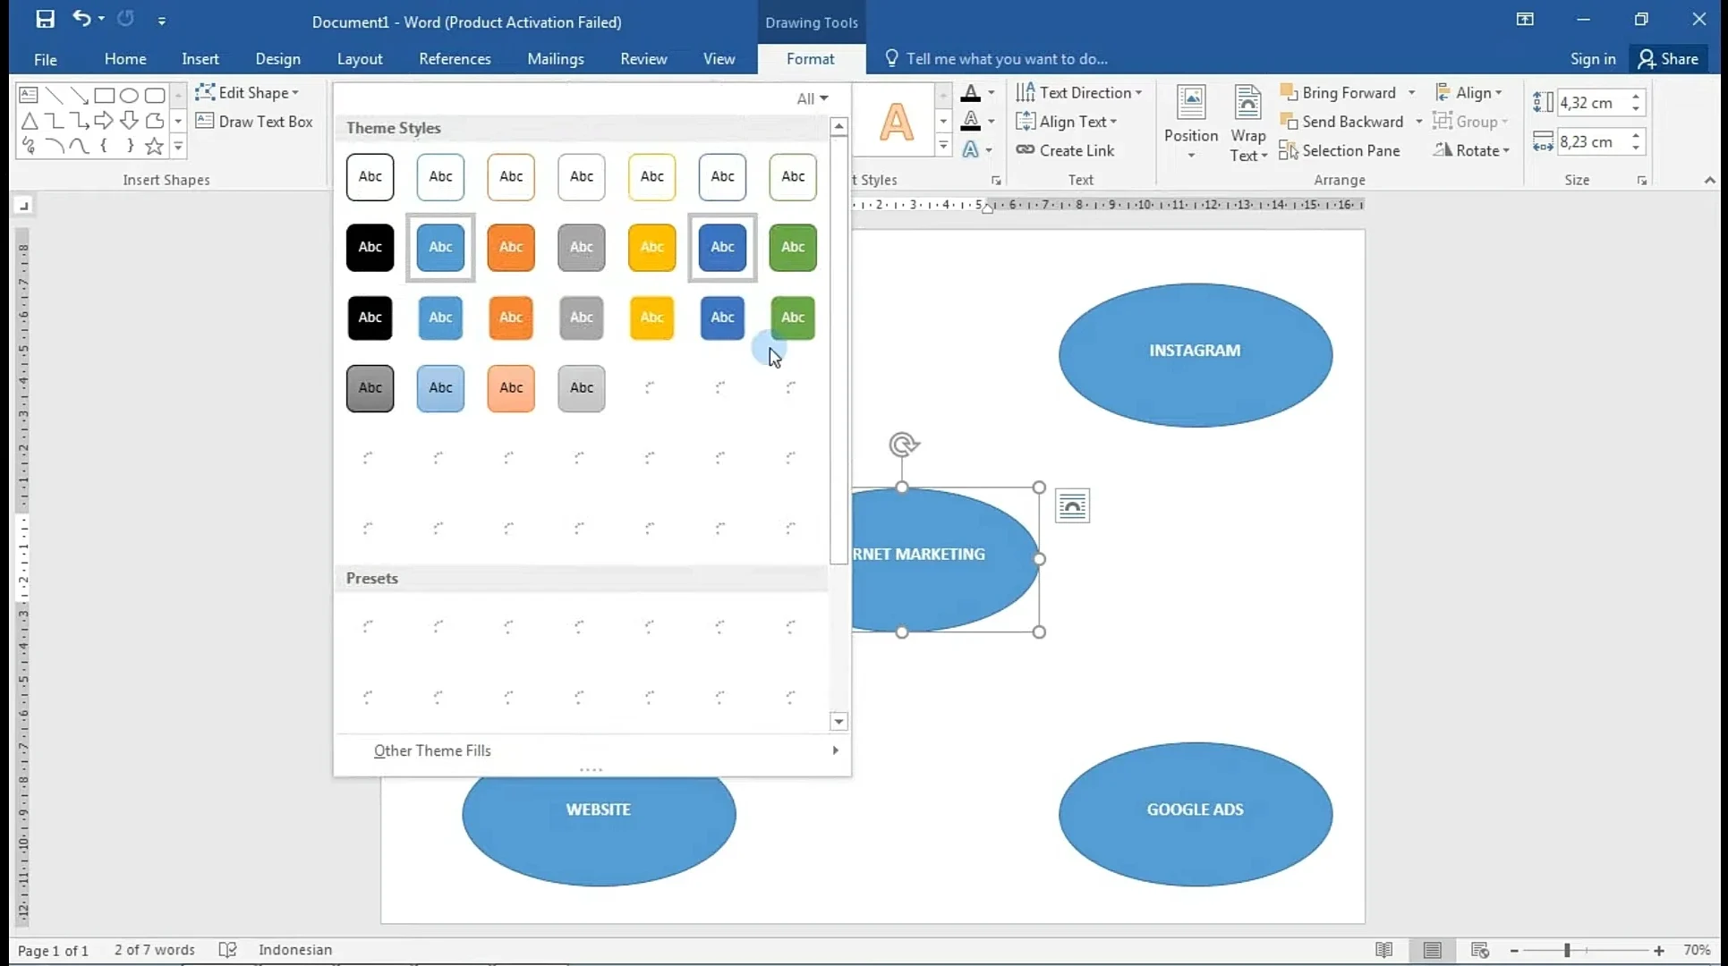Image resolution: width=1728 pixels, height=966 pixels.
Task: Apply blue Colored Fill style in second row
Action: [x=440, y=247]
